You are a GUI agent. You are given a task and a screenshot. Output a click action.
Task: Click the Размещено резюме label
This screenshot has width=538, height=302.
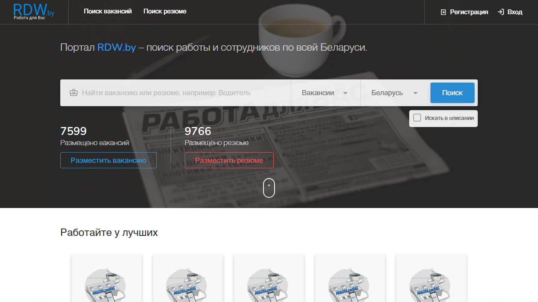[217, 143]
